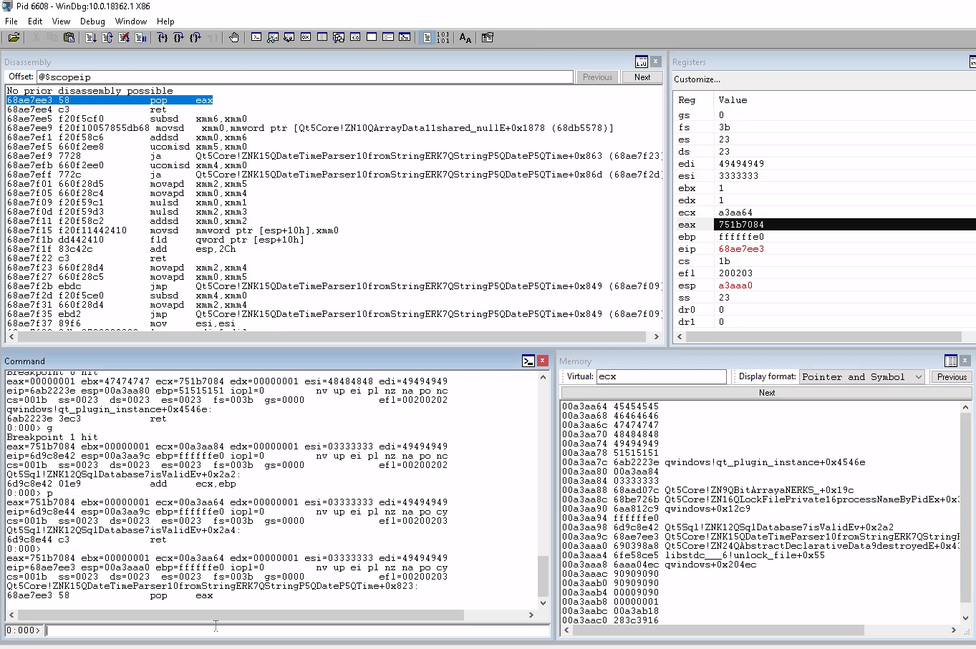Open the Disassembly pane's window options icon
The width and height of the screenshot is (976, 649).
pyautogui.click(x=642, y=62)
